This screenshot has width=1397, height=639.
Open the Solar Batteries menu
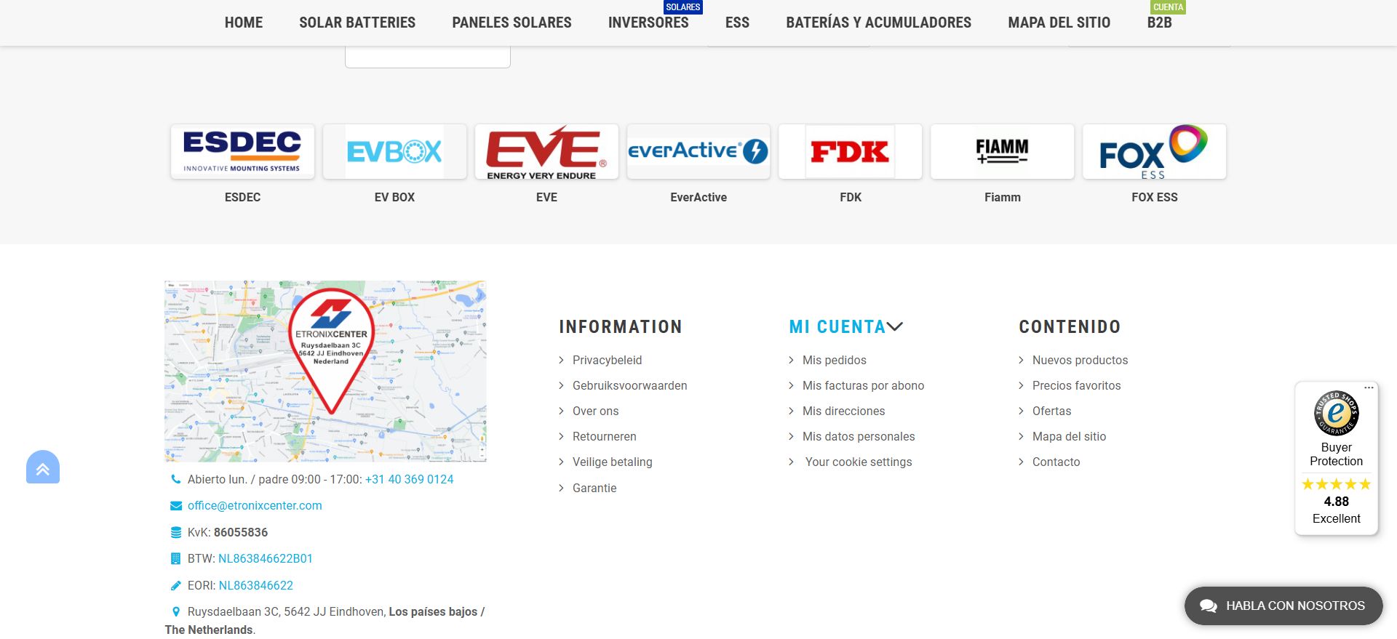pos(357,23)
